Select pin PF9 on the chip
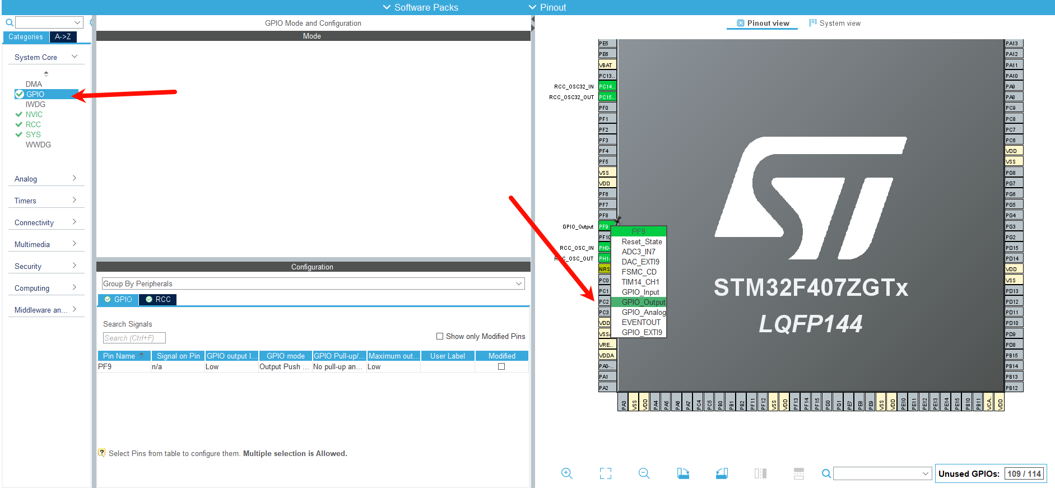The image size is (1055, 488). [604, 226]
